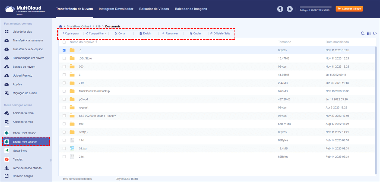Open the Instagram Downloader tab
380x182 pixels.
[116, 9]
